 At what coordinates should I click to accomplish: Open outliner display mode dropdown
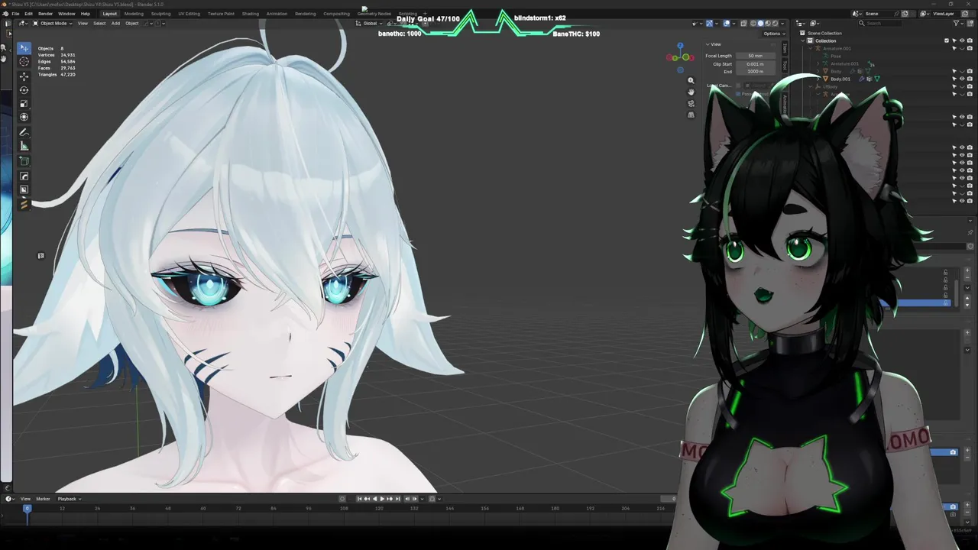(x=800, y=24)
